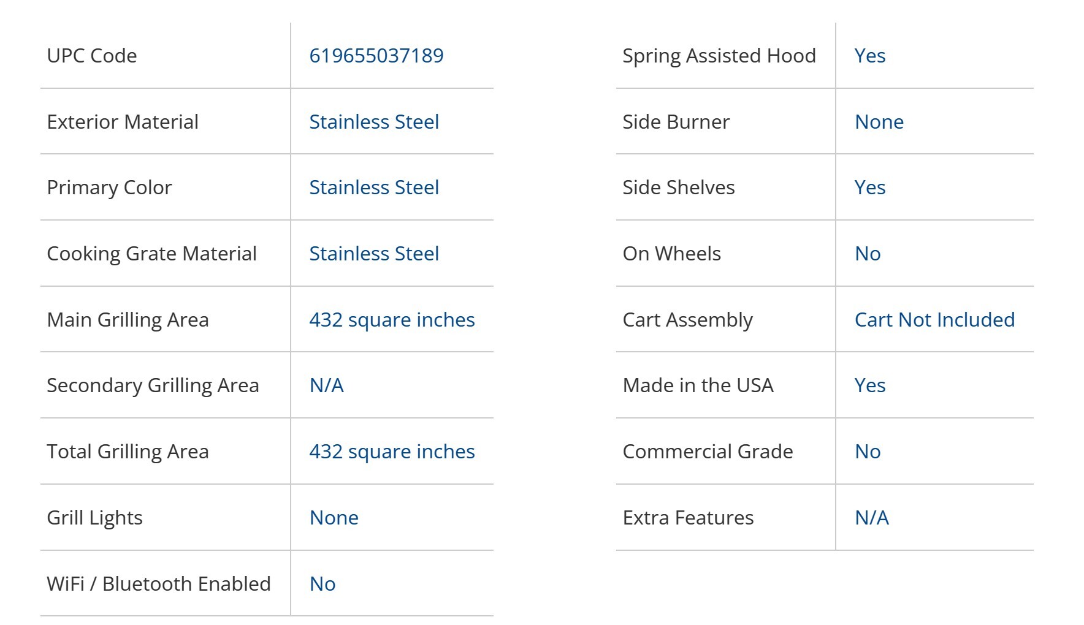Click the UPC code 619655037189 link
This screenshot has width=1084, height=625.
coord(376,56)
